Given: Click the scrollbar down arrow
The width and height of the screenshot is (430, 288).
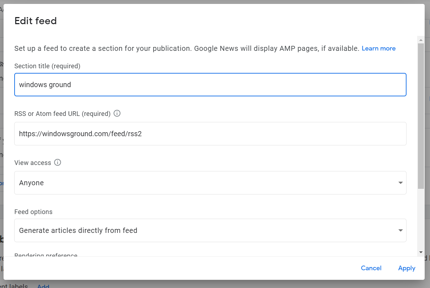Looking at the screenshot, I should [421, 252].
